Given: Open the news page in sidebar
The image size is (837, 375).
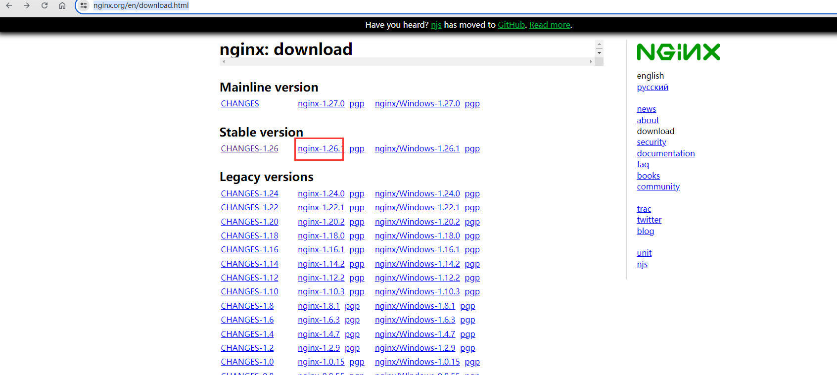Looking at the screenshot, I should click(x=647, y=109).
